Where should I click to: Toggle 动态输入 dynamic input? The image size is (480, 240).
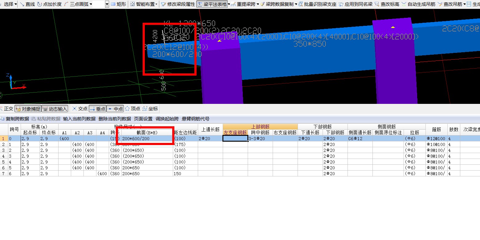pyautogui.click(x=55, y=109)
